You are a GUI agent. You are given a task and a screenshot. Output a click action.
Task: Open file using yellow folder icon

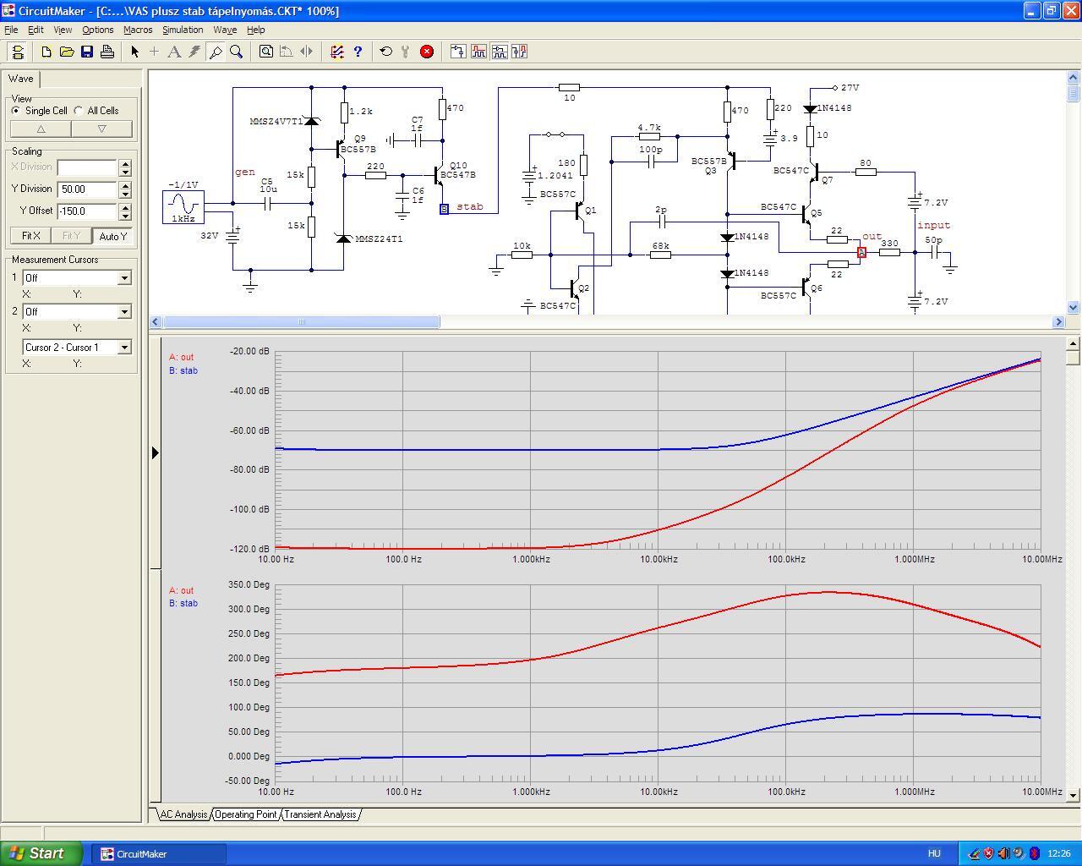tap(67, 52)
